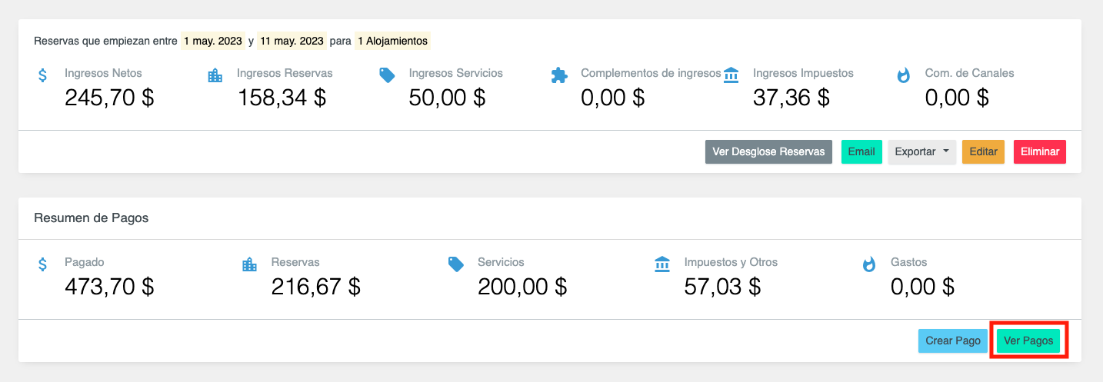
Task: Click the 1 Alojamientos filter tag
Action: pyautogui.click(x=392, y=41)
